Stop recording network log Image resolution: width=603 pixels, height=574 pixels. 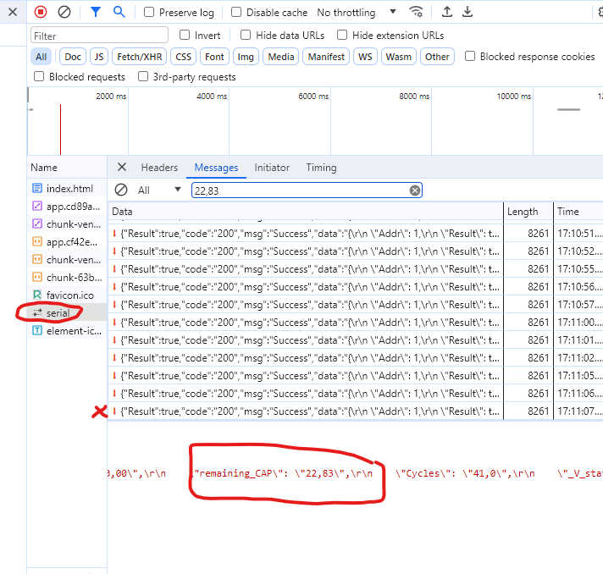pos(41,12)
